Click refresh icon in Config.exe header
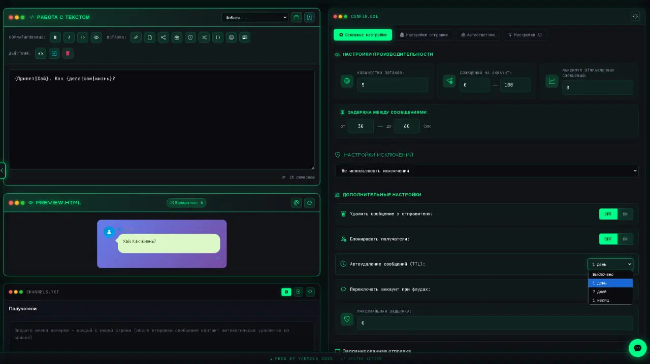This screenshot has width=650, height=364. click(x=635, y=16)
